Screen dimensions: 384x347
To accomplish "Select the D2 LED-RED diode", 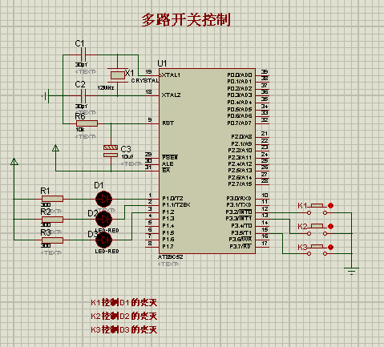I will tap(103, 220).
